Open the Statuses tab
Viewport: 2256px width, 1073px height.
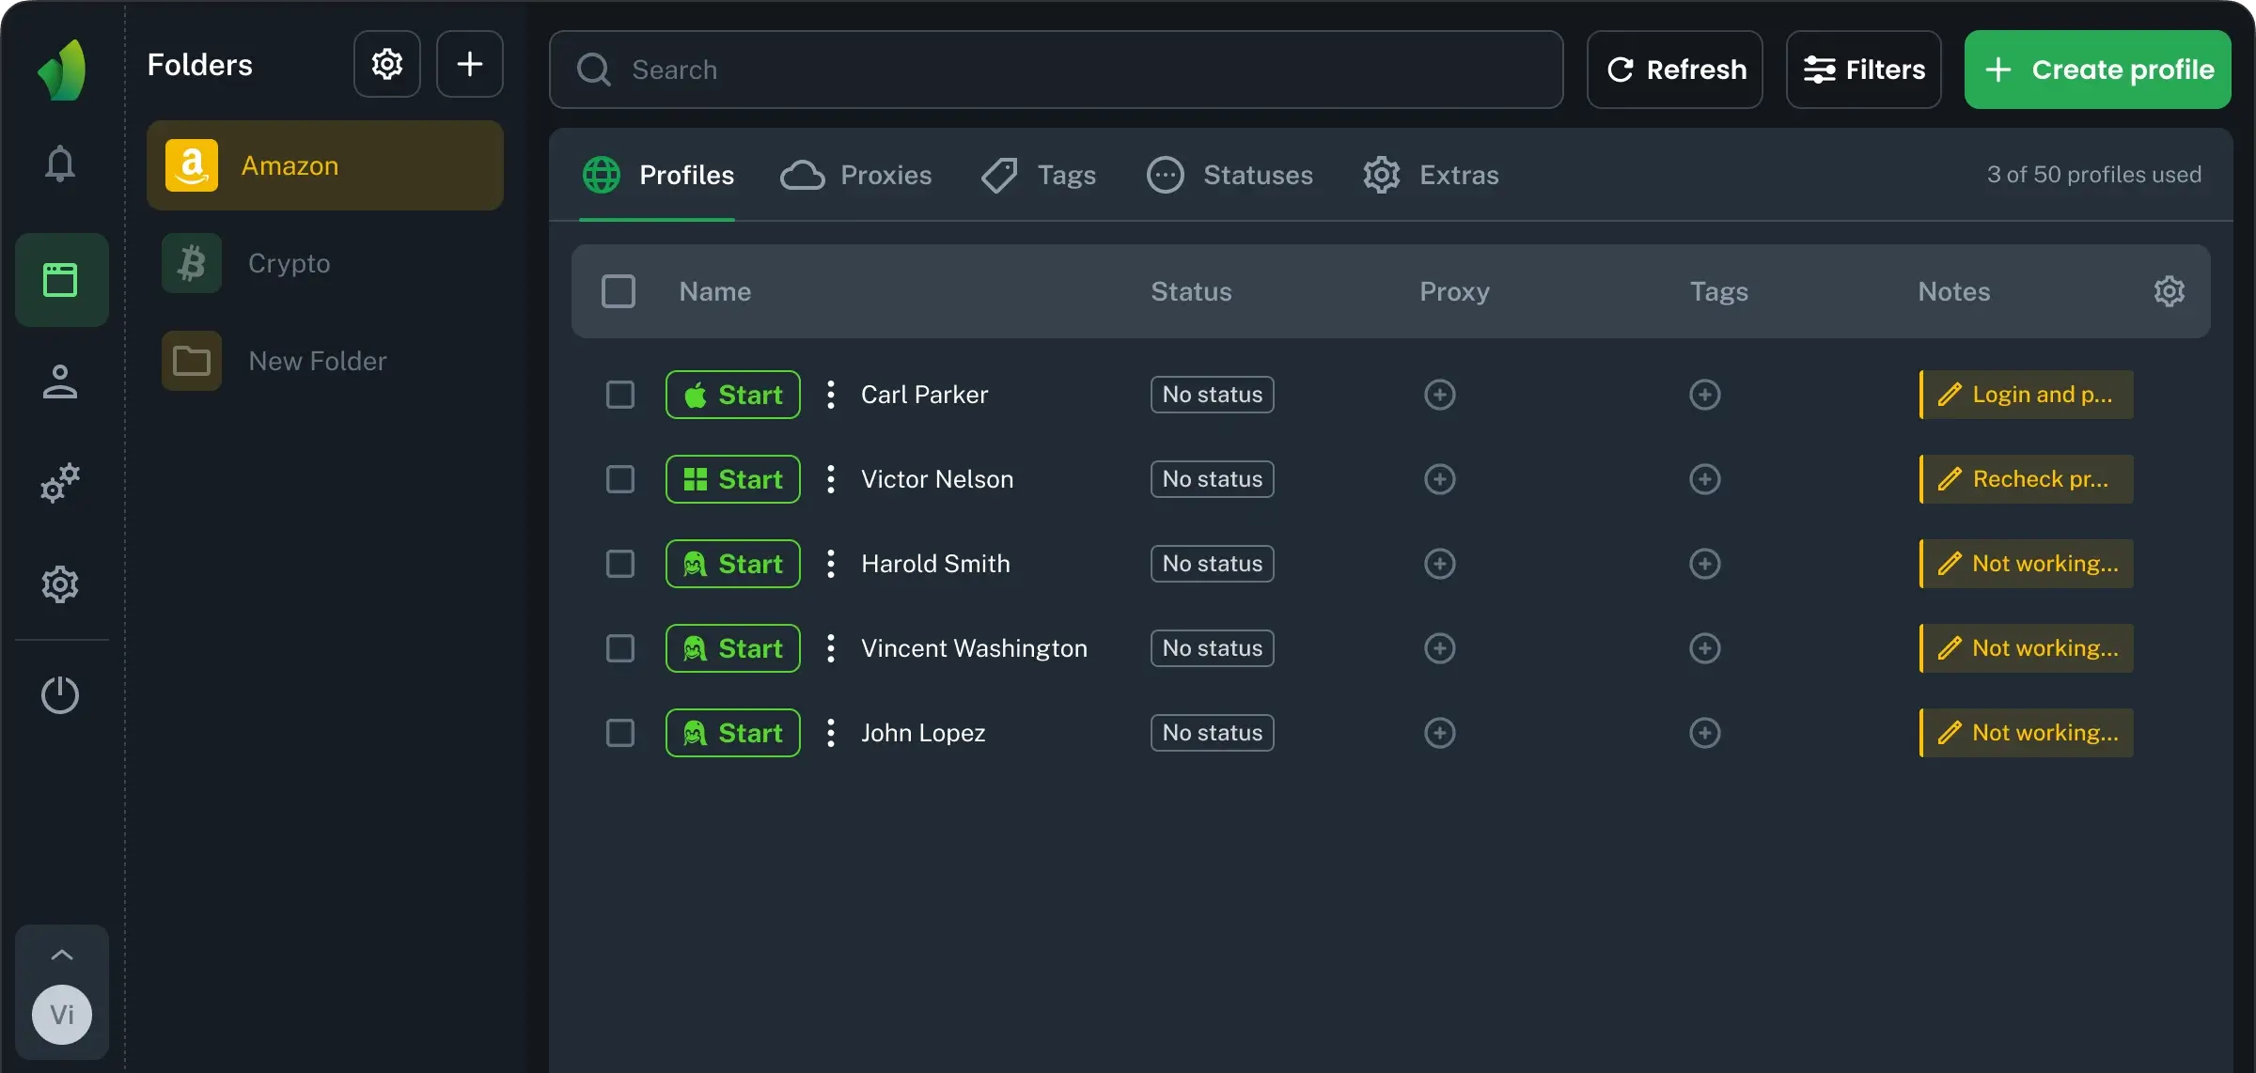pos(1230,175)
